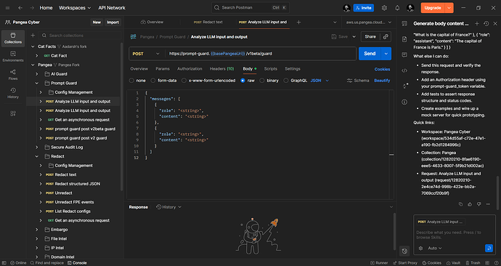Open the environment selector dropdown
This screenshot has width=501, height=266.
[x=368, y=23]
